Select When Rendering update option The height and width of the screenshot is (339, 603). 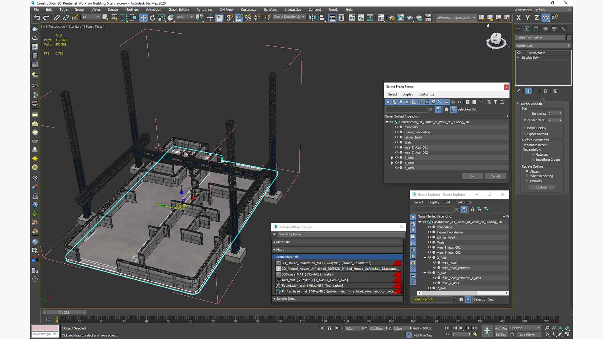pos(527,176)
